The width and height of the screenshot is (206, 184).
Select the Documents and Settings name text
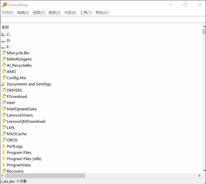[29, 84]
